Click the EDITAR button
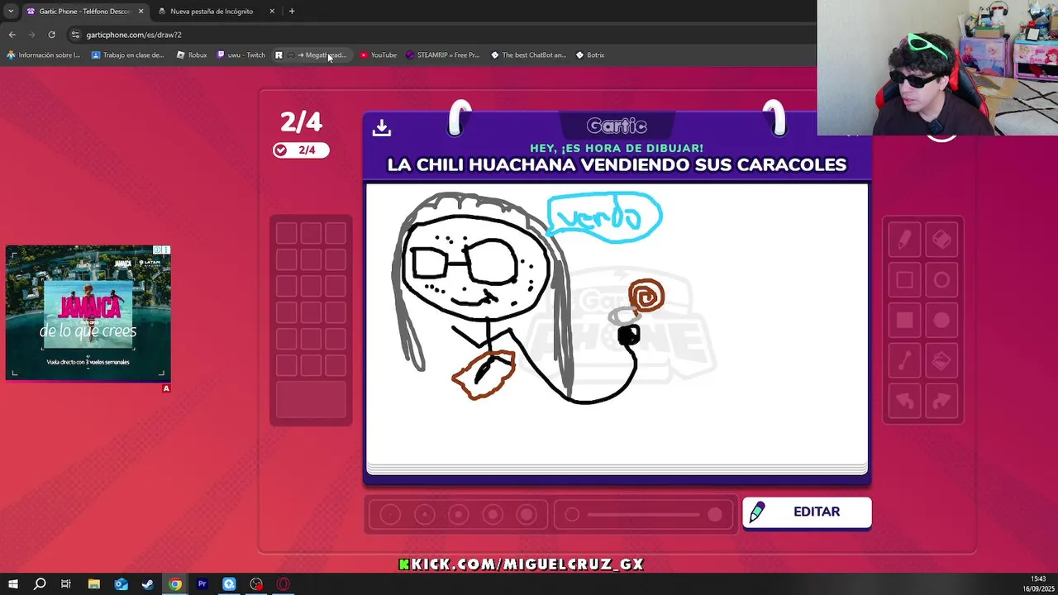Screen dimensions: 1058x595 [x=807, y=512]
